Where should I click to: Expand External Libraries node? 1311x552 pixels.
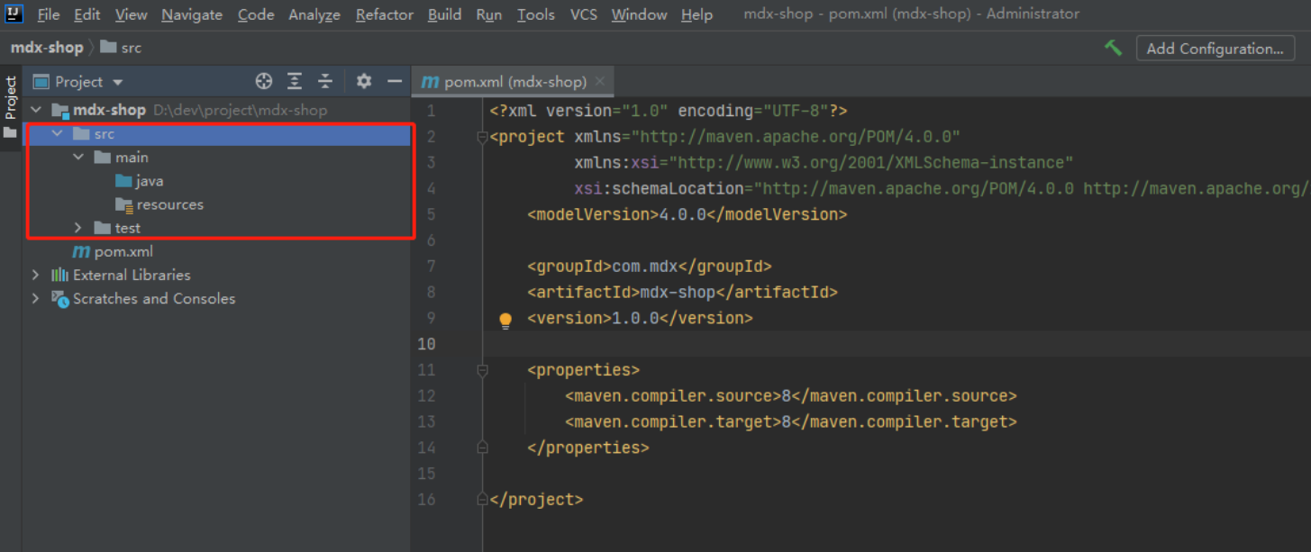click(36, 275)
